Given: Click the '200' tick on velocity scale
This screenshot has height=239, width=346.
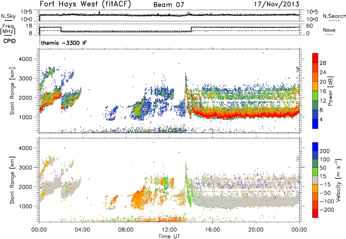Looking at the screenshot, I should [325, 151].
